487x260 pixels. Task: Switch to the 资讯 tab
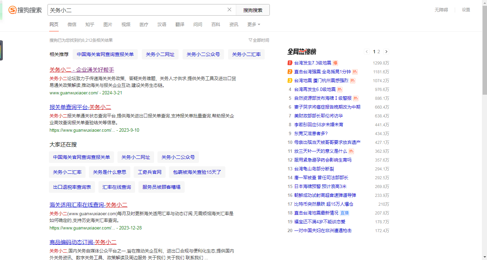click(x=234, y=24)
